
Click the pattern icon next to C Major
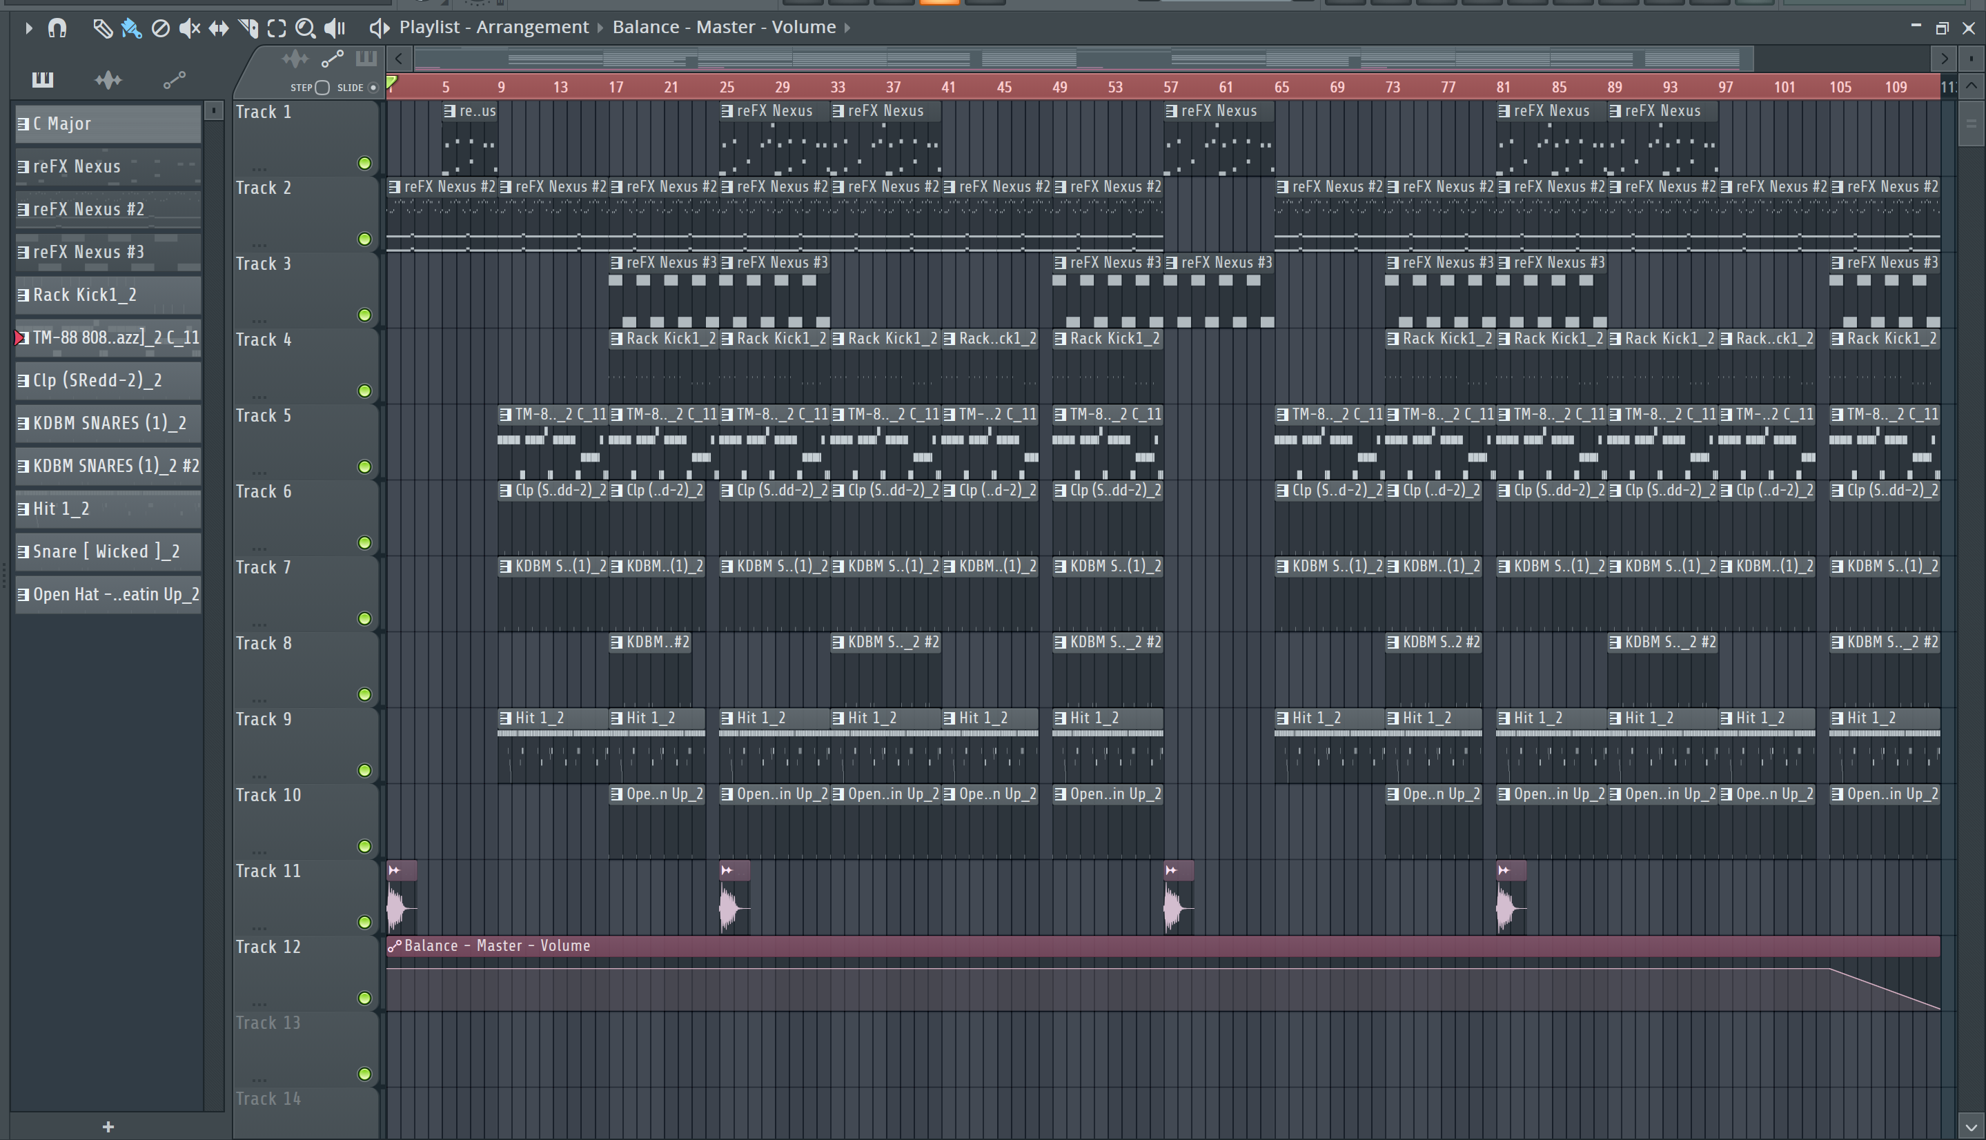pos(23,124)
